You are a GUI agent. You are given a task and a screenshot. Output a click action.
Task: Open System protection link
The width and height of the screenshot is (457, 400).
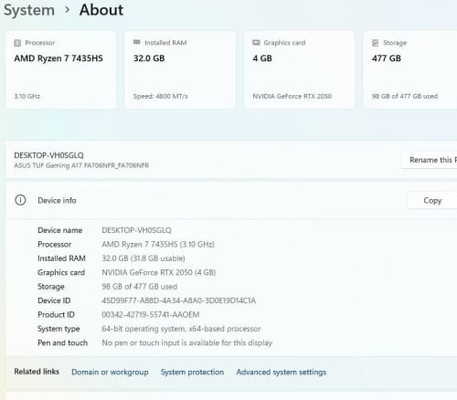[192, 372]
